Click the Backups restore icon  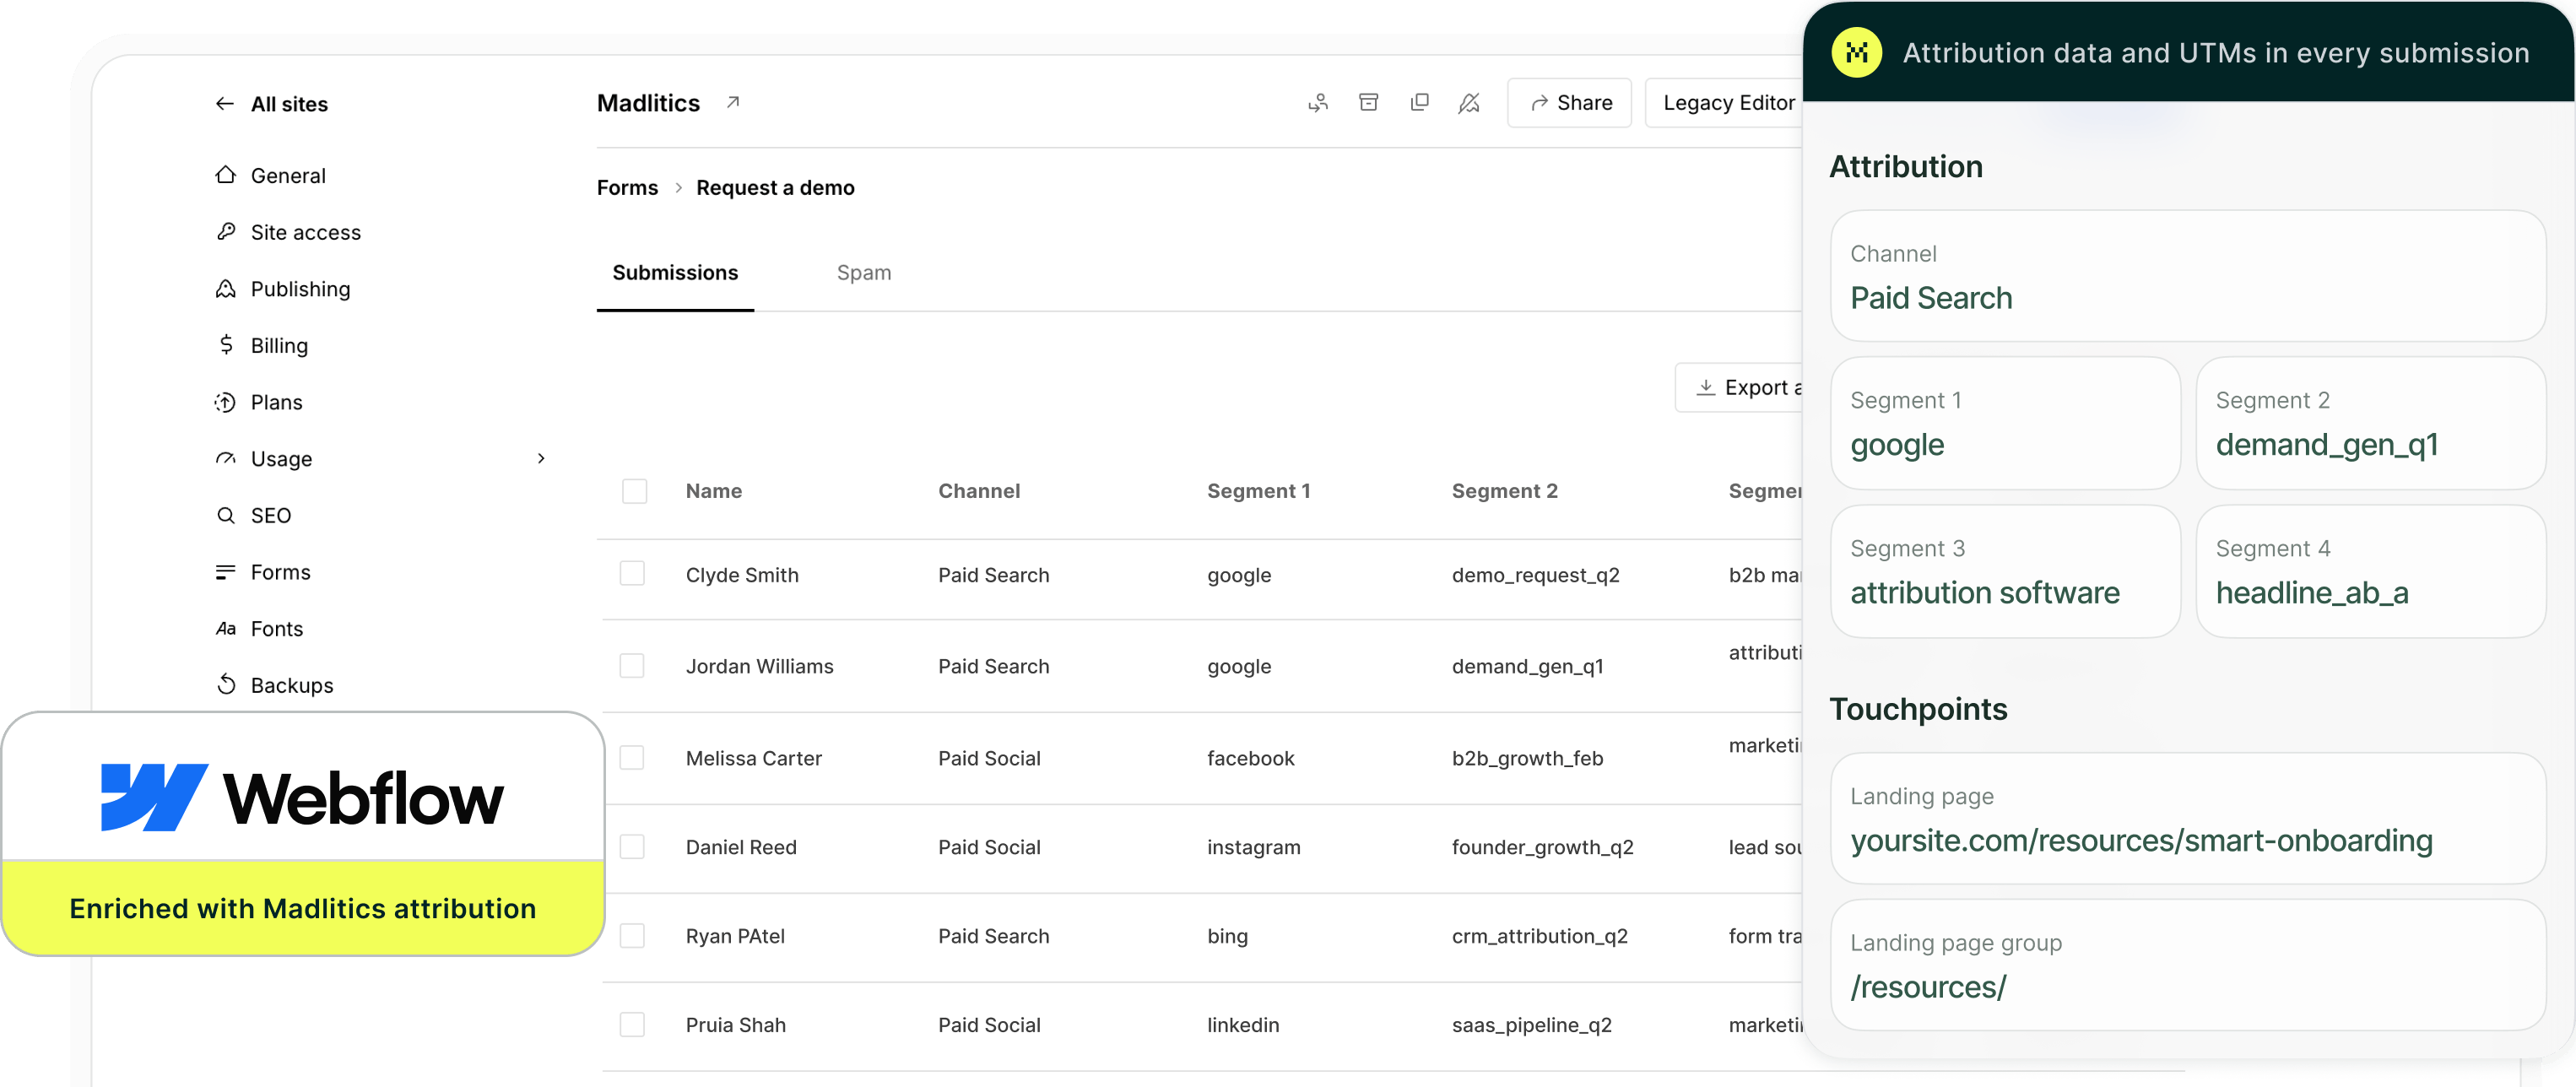(x=226, y=685)
